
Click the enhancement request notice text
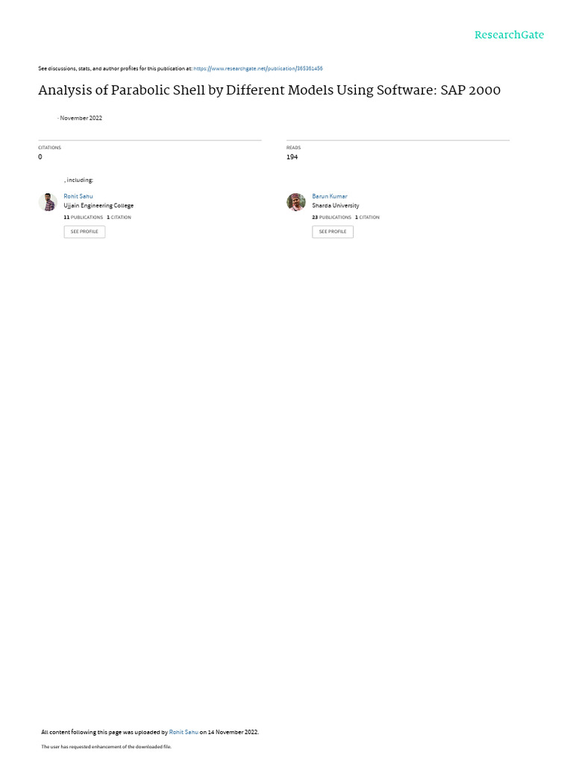pyautogui.click(x=106, y=746)
